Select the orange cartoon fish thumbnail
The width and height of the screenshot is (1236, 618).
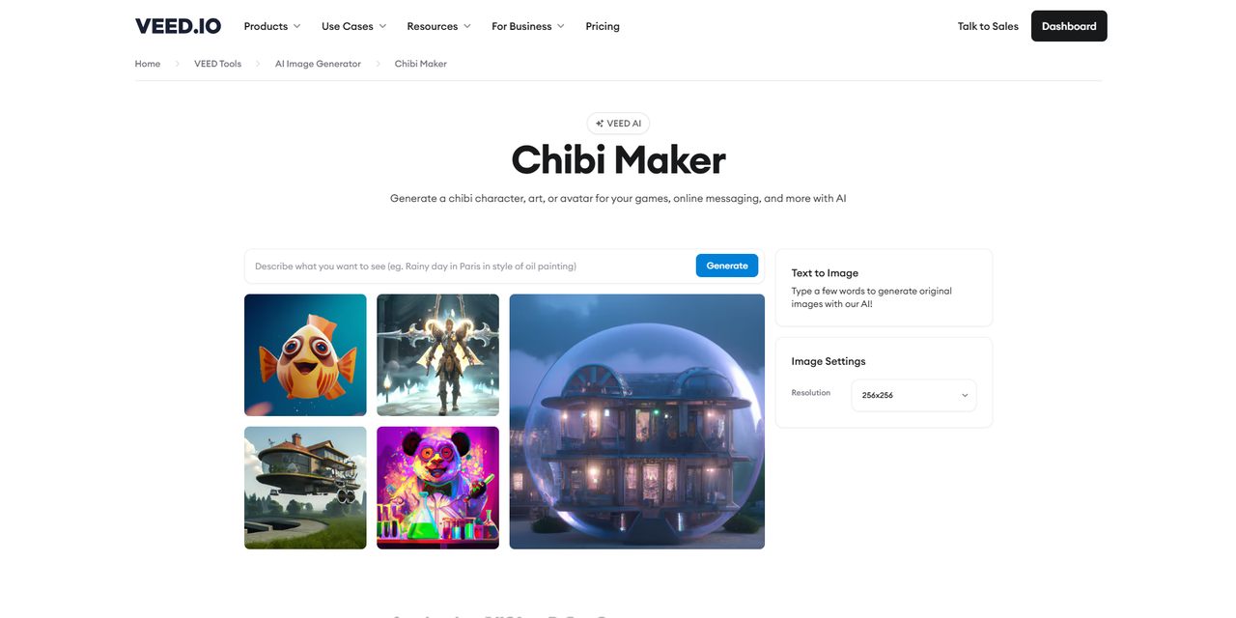305,355
